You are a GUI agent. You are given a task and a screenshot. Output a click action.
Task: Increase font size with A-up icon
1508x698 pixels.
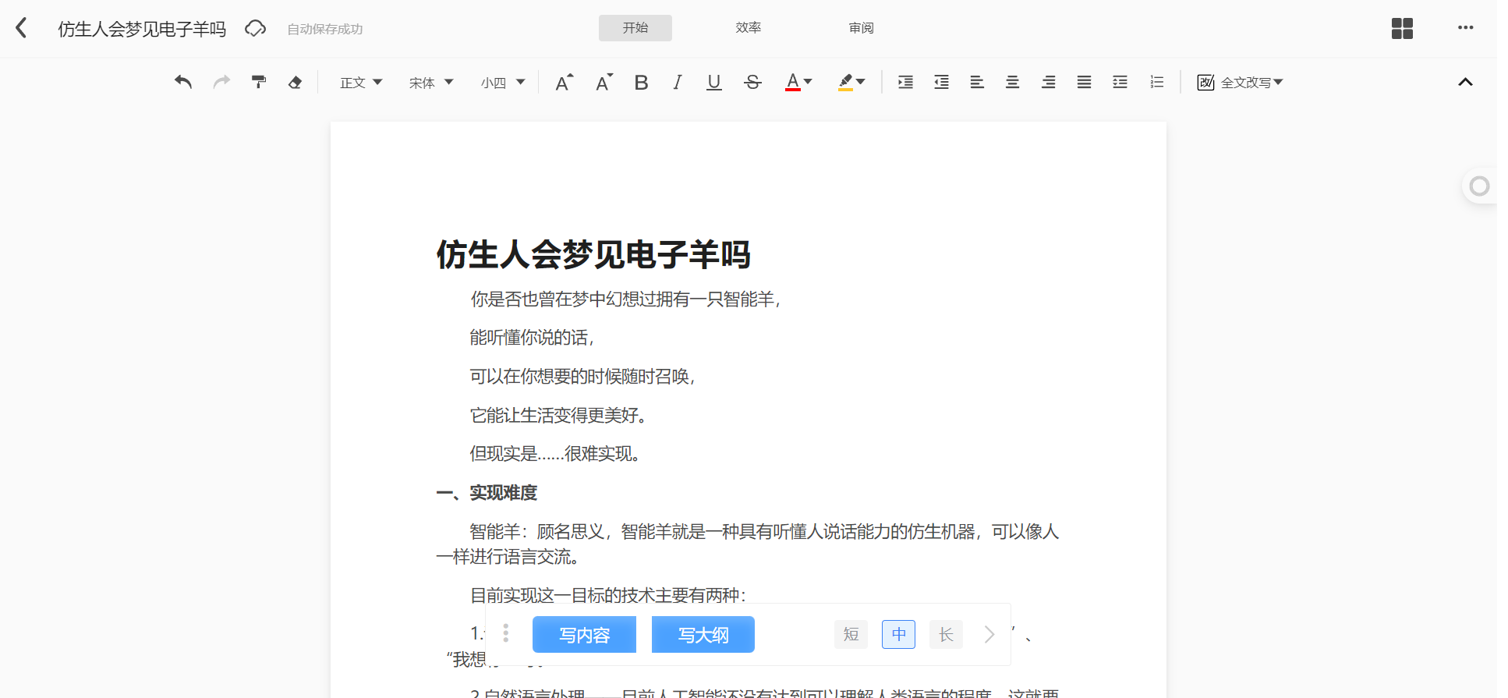coord(564,82)
